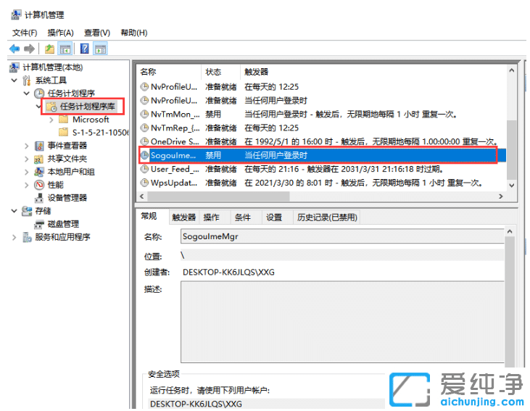Image resolution: width=530 pixels, height=411 pixels.
Task: Click the clock icon of User_Feed task
Action: tap(144, 169)
